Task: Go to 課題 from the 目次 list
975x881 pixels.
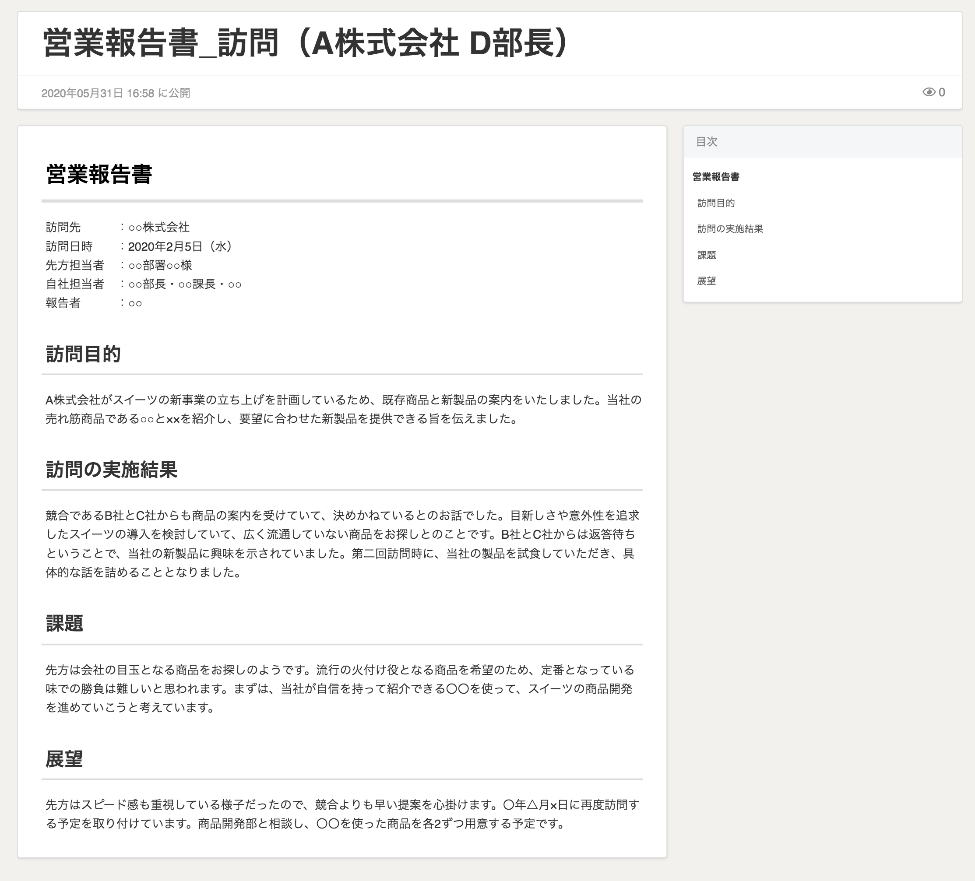Action: [x=707, y=255]
